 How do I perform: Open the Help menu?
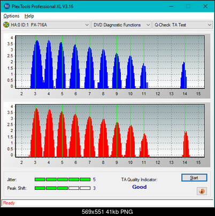pos(29,16)
